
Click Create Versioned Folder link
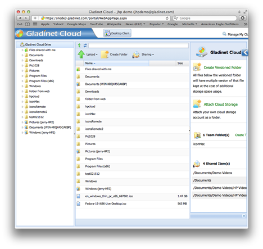click(223, 67)
